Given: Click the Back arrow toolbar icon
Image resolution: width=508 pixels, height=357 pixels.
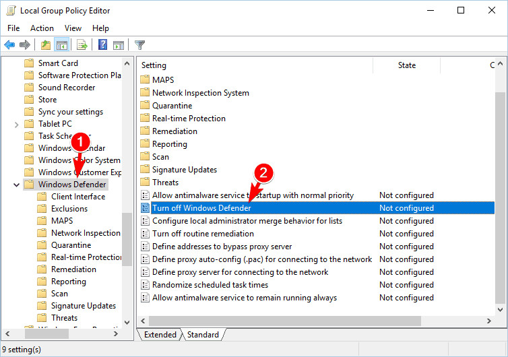Looking at the screenshot, I should pos(9,44).
